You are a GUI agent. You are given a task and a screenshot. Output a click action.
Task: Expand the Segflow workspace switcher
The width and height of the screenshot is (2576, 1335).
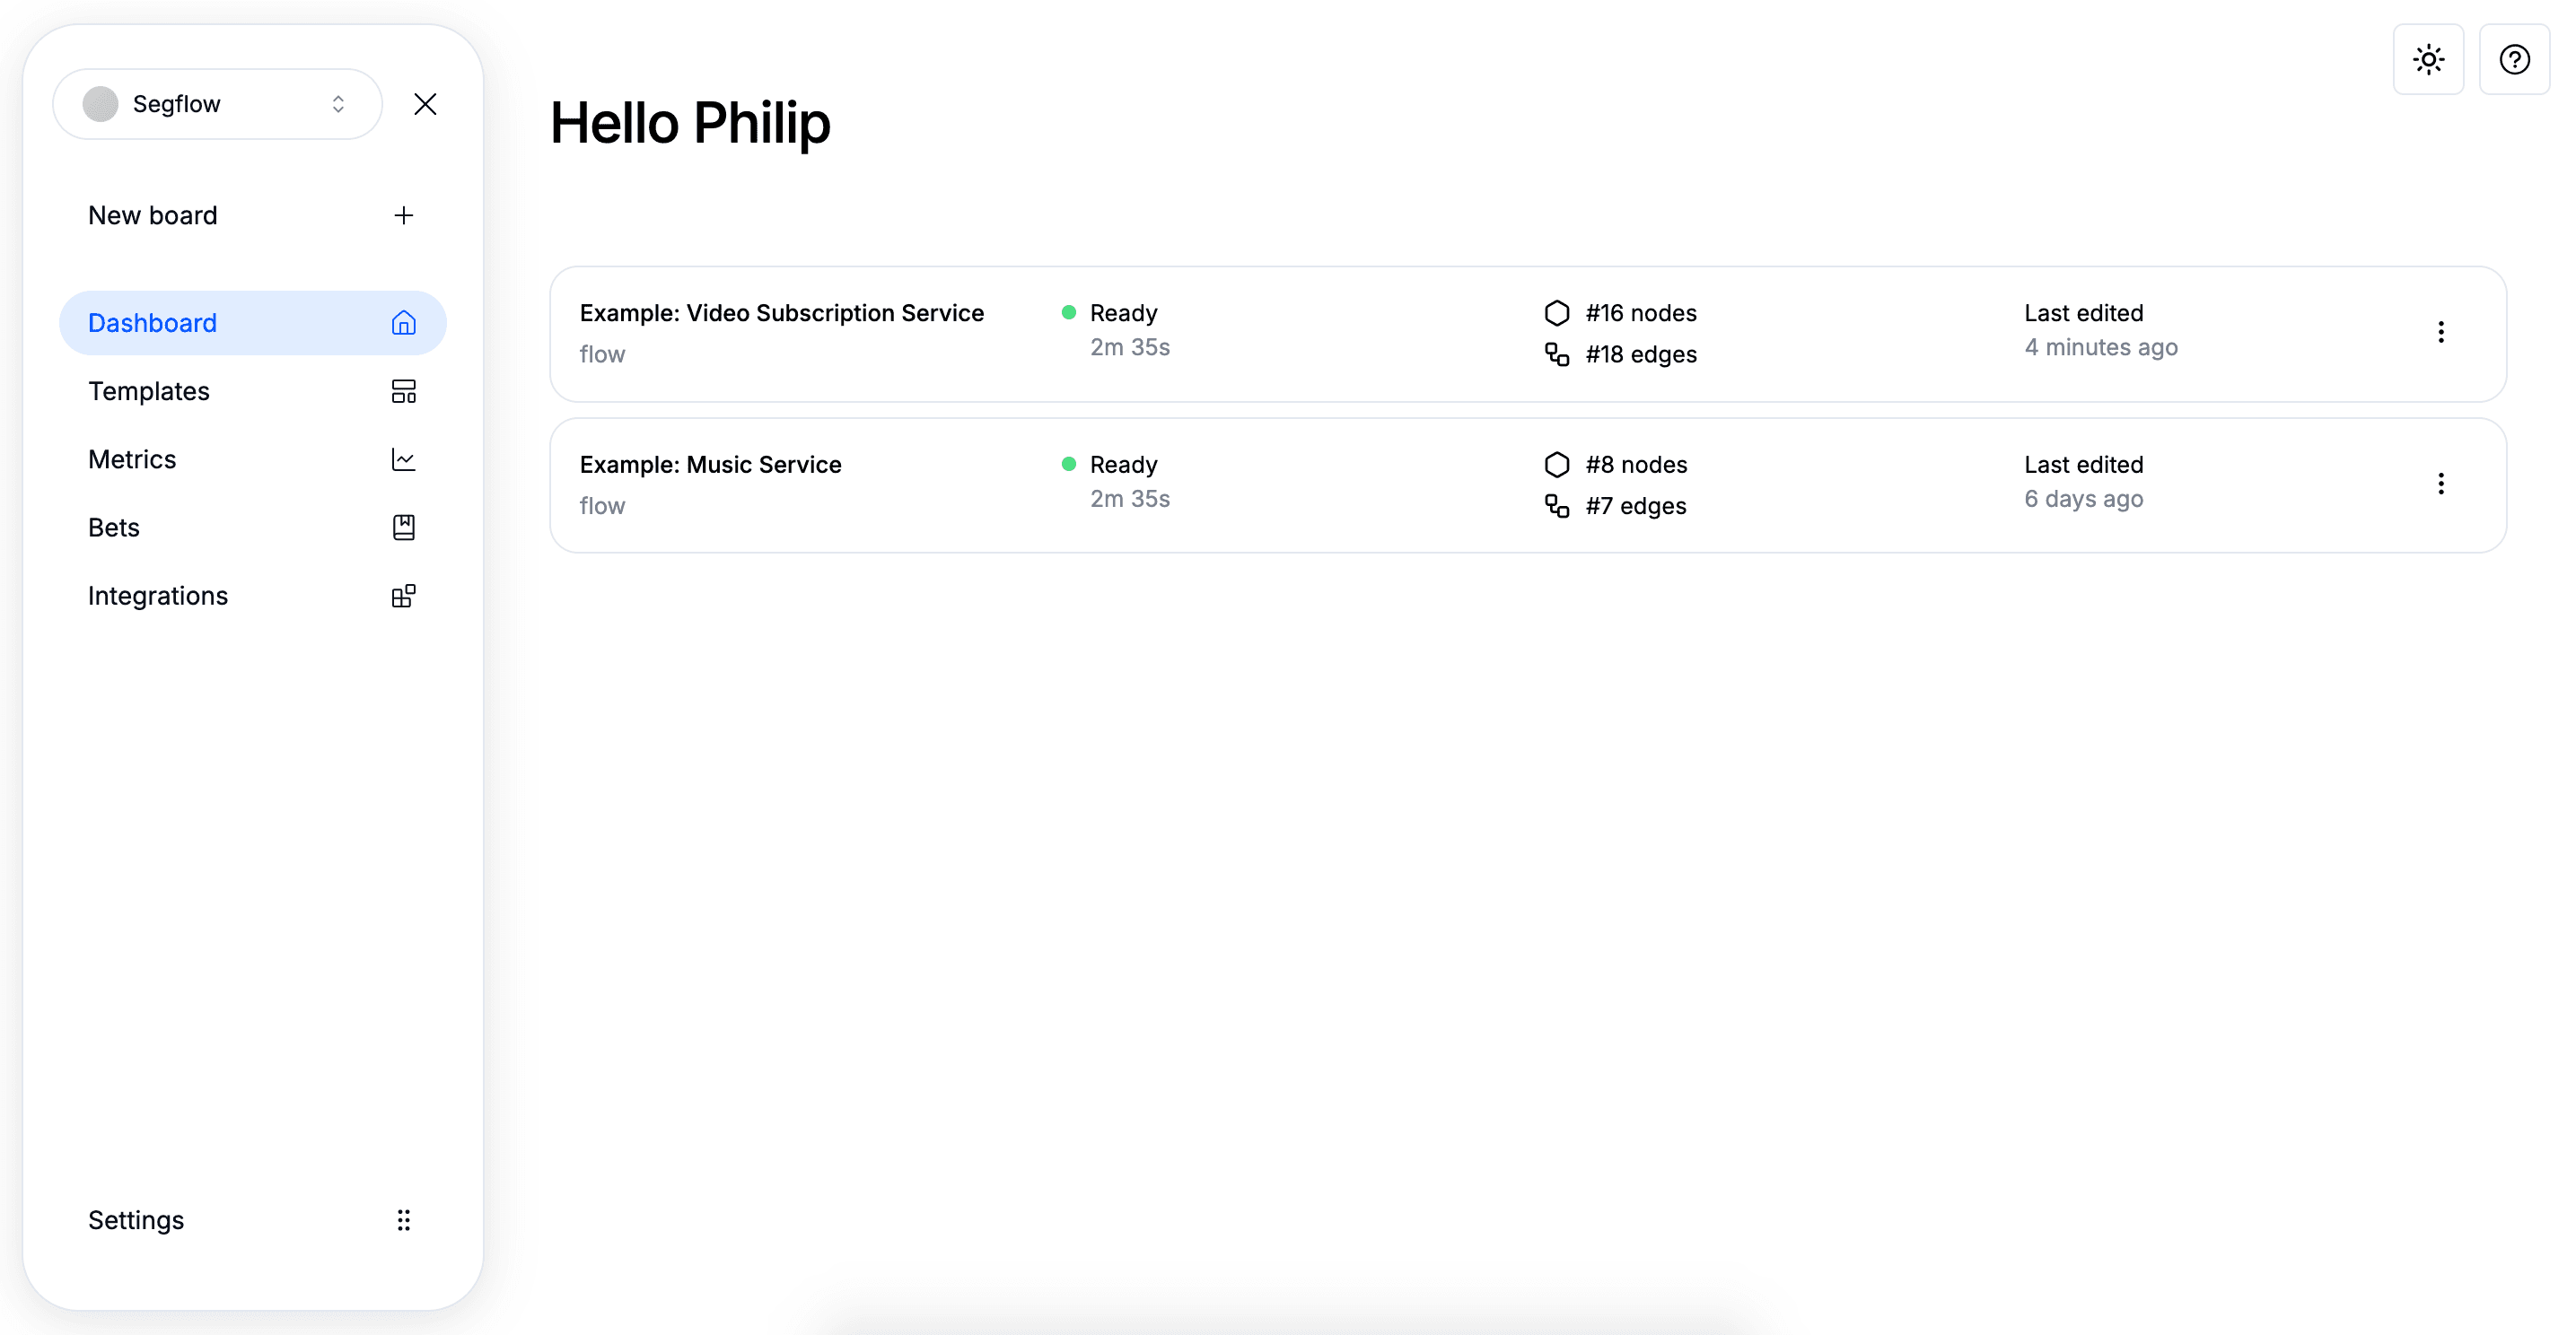(x=218, y=104)
